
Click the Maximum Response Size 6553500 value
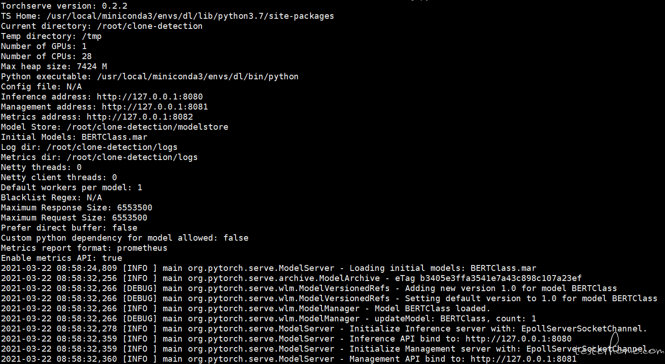click(135, 208)
